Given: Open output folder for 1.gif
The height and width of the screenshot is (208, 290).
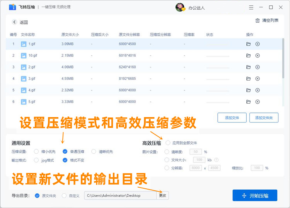Looking at the screenshot, I should click(x=248, y=44).
